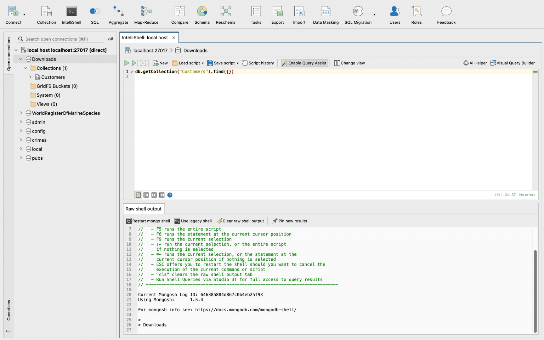Click the AI Helper icon

point(475,63)
